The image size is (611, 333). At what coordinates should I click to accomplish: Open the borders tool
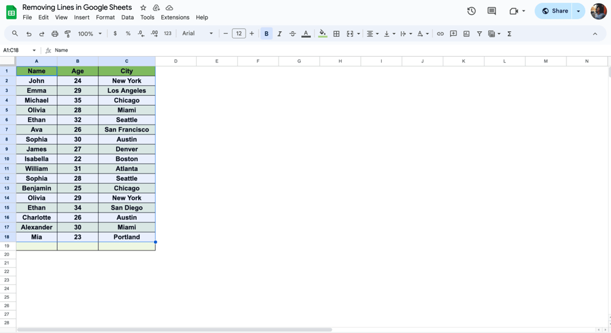(x=336, y=34)
